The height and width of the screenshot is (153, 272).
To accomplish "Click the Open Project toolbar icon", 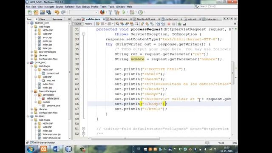I will click(x=42, y=12).
